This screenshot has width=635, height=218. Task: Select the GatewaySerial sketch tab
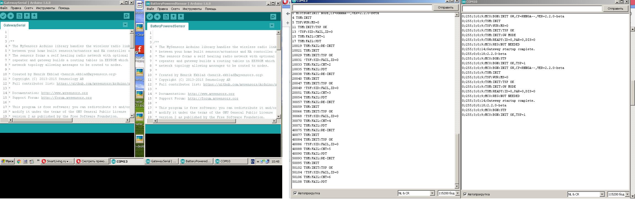click(x=14, y=25)
